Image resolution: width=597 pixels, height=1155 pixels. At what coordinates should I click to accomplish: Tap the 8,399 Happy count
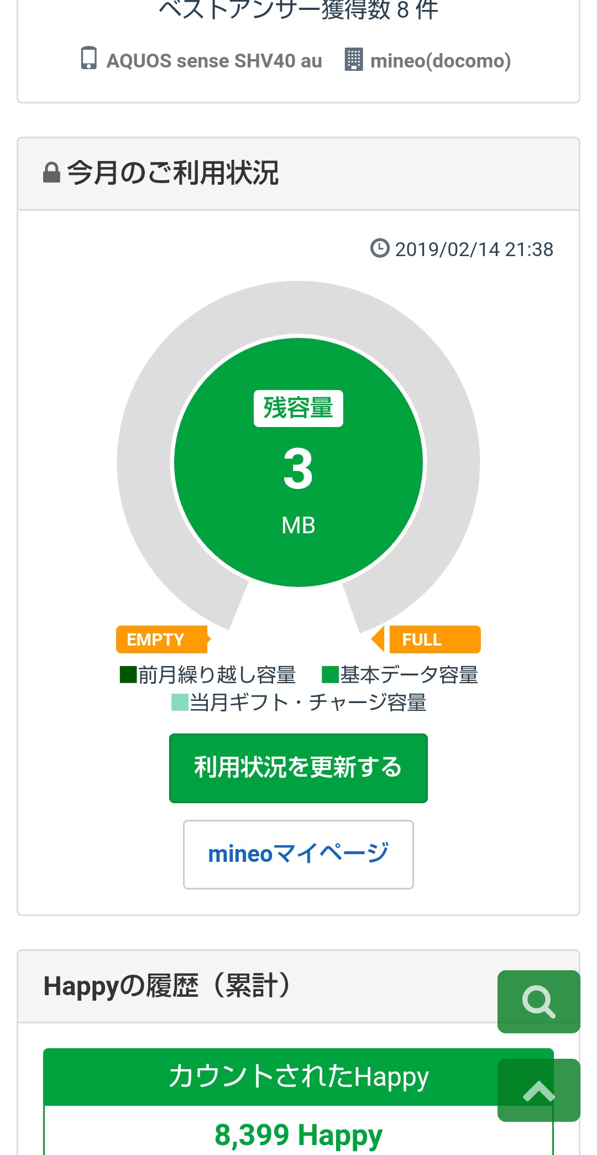(298, 1135)
